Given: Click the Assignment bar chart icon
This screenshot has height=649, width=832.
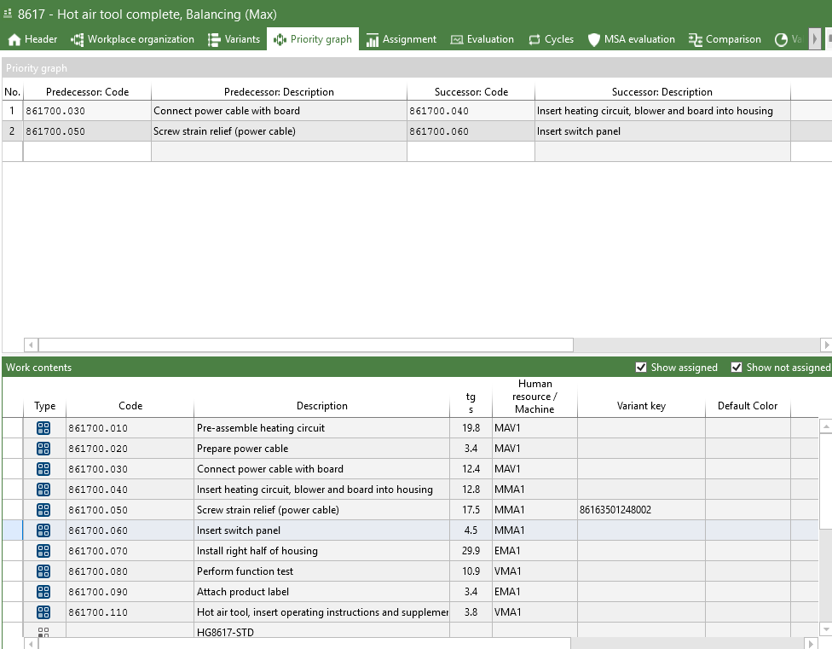Looking at the screenshot, I should 373,40.
